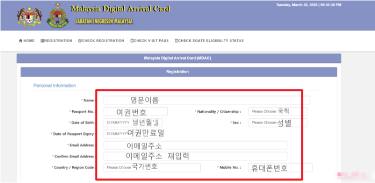The image size is (375, 183).
Task: Open the Nationality / Citizenship dropdown
Action: [x=278, y=111]
